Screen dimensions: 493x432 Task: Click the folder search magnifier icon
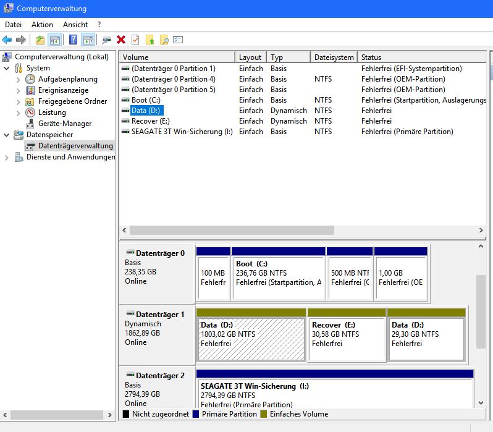164,40
